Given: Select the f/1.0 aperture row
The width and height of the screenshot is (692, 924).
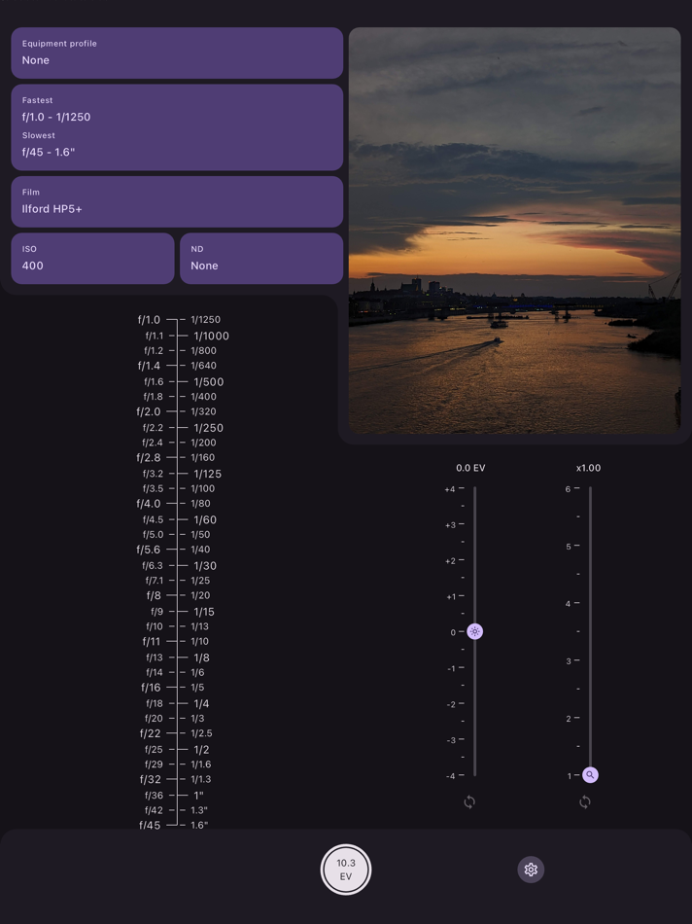Looking at the screenshot, I should [x=149, y=319].
